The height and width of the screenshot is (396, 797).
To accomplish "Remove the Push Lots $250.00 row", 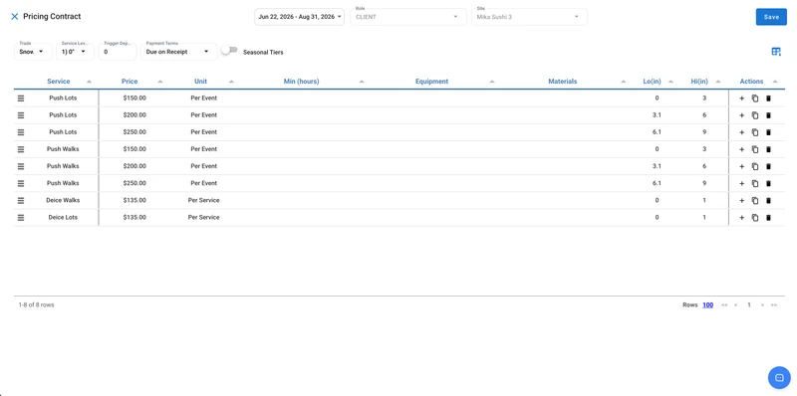I will [x=768, y=132].
